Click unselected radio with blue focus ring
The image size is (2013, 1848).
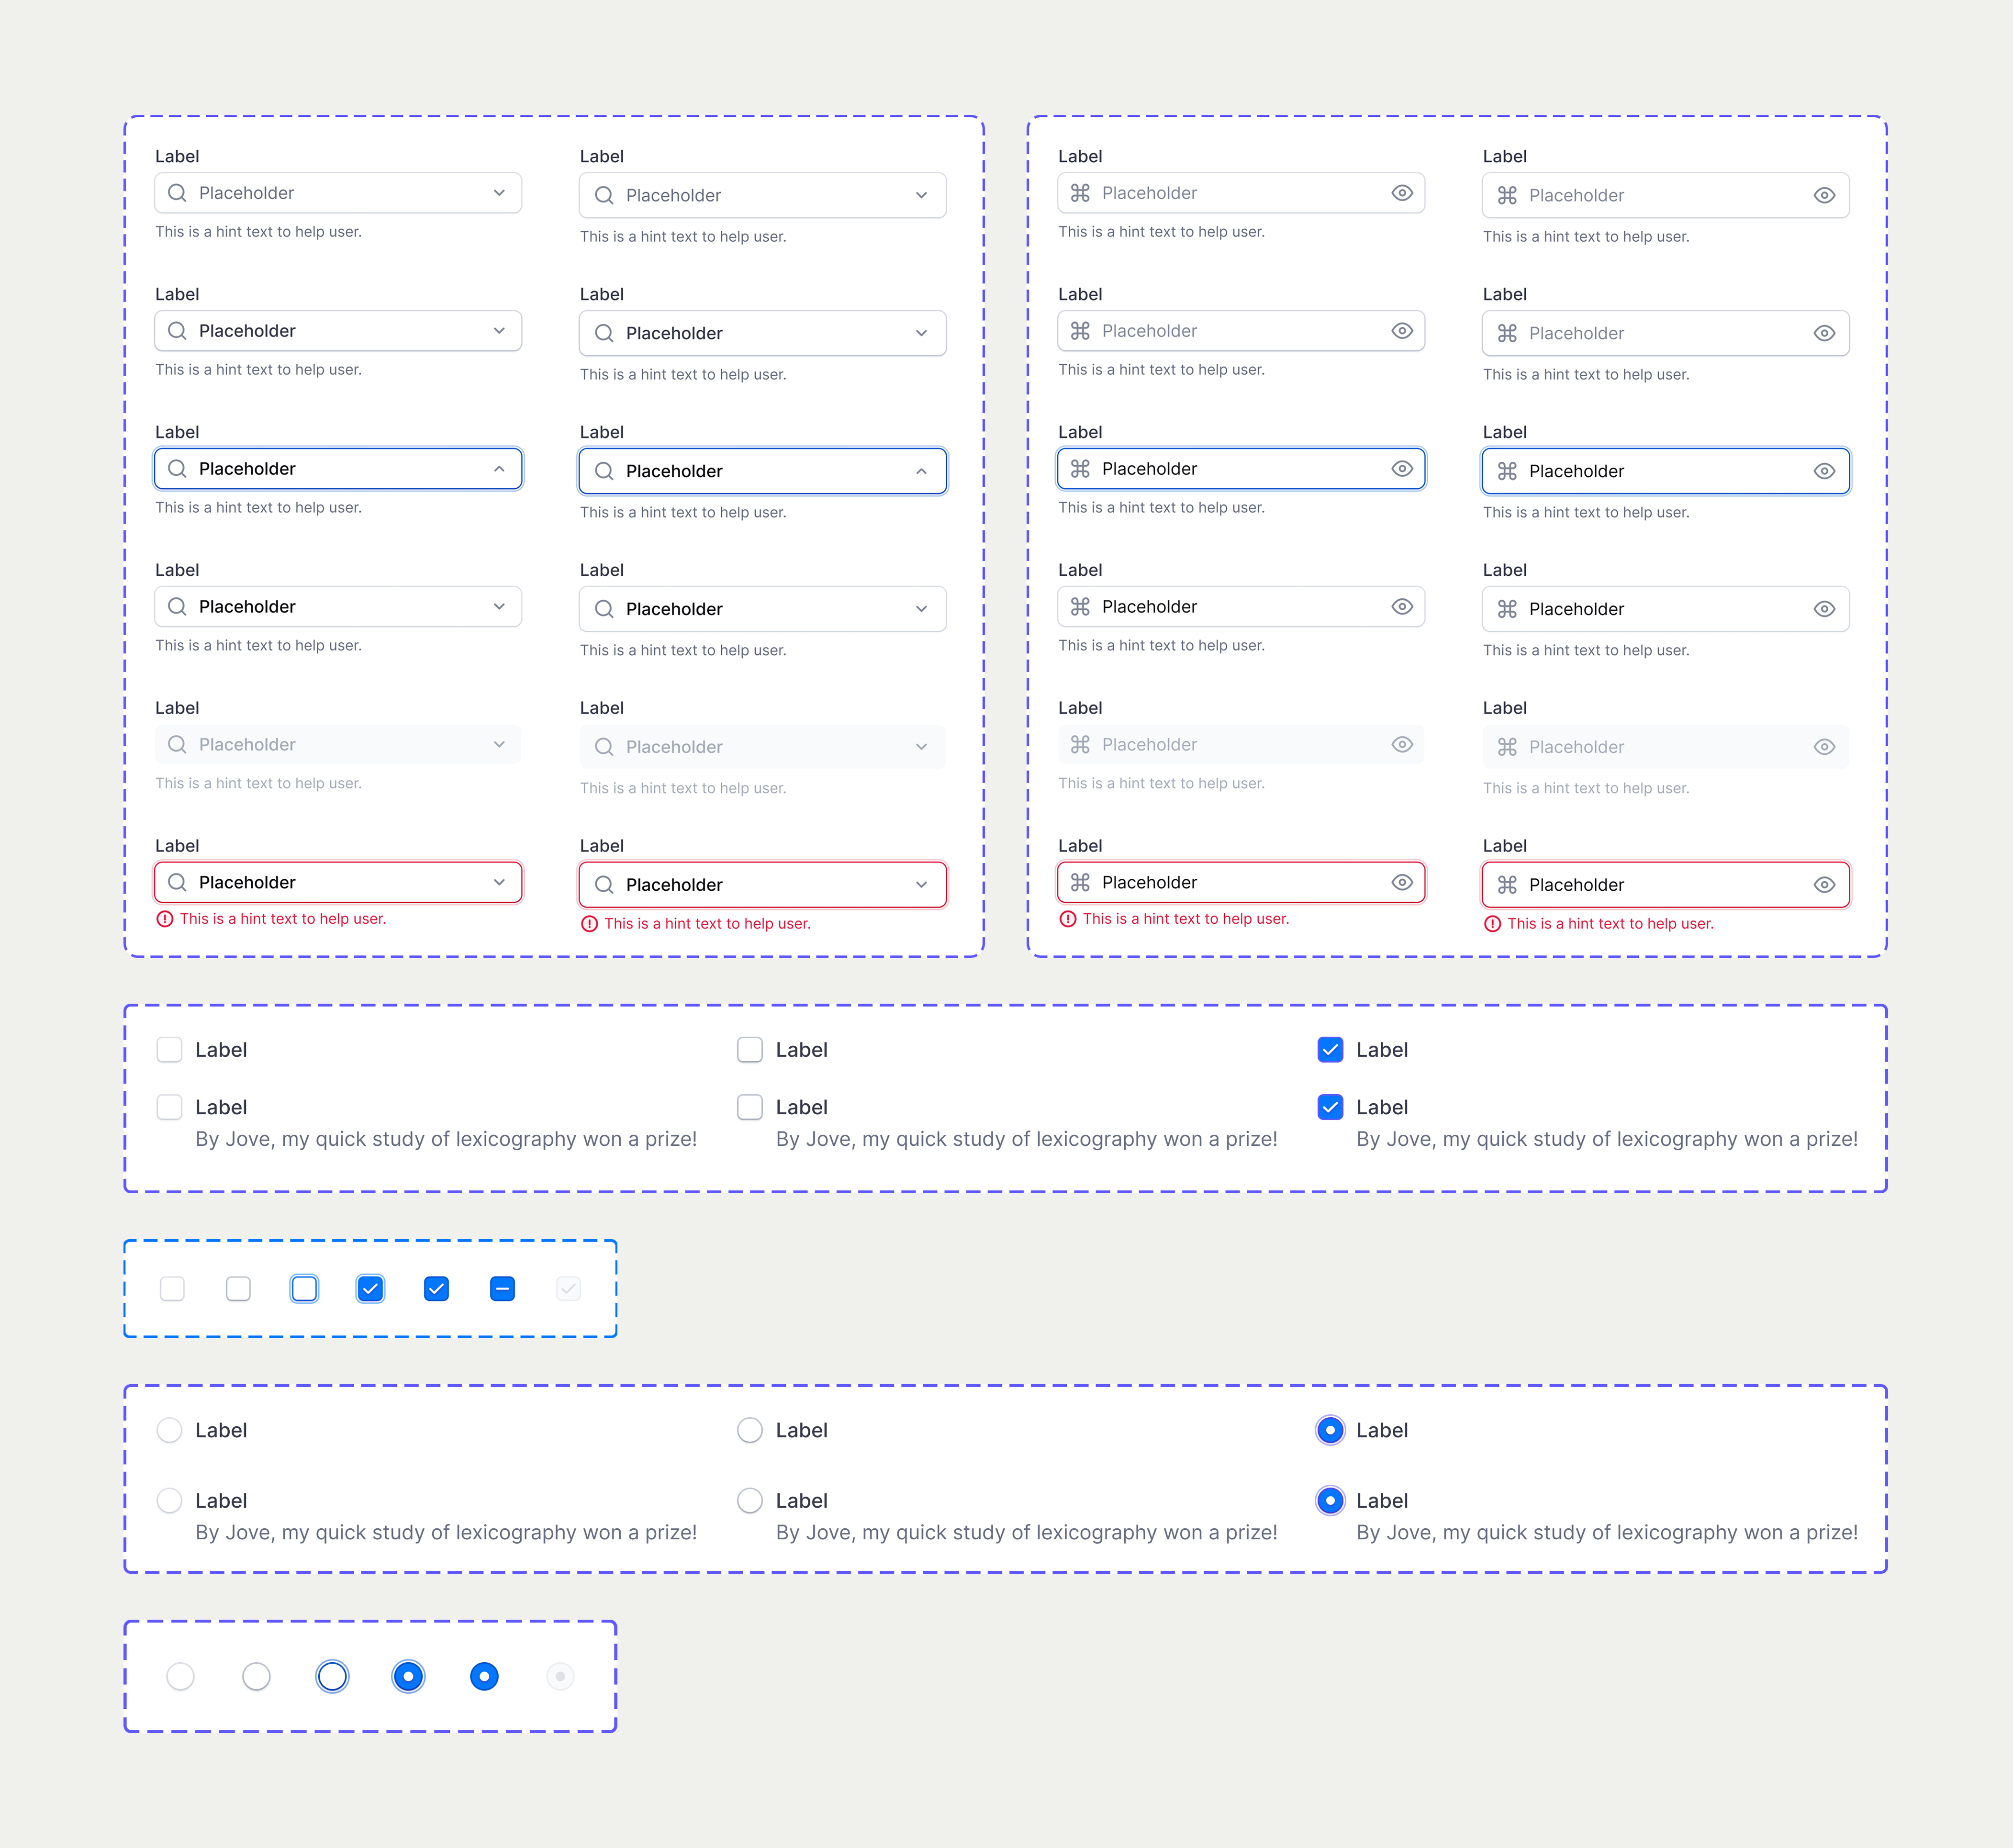[x=332, y=1677]
